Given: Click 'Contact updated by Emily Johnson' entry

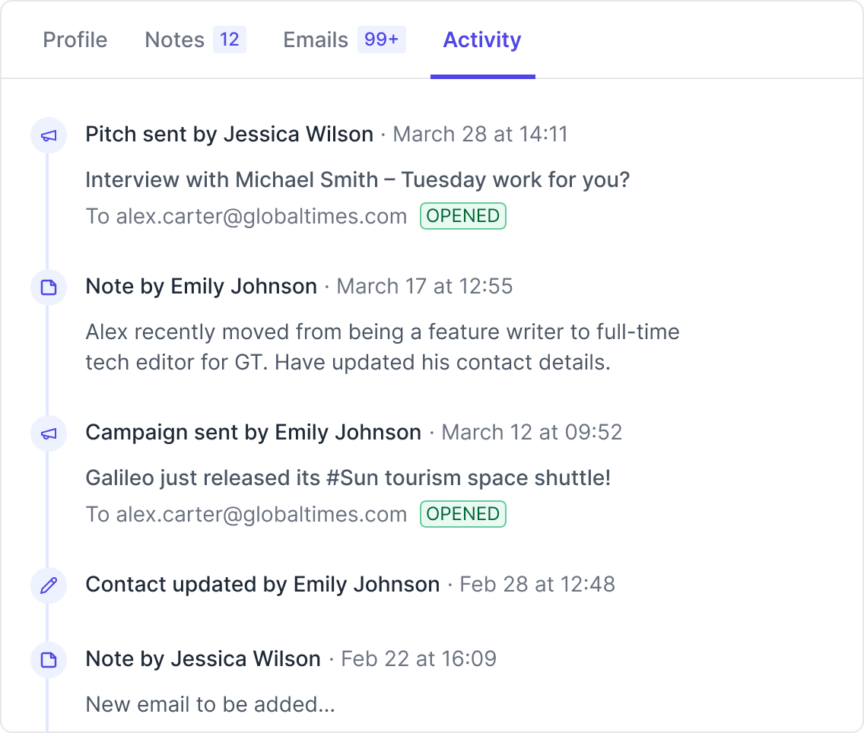Looking at the screenshot, I should [x=262, y=584].
